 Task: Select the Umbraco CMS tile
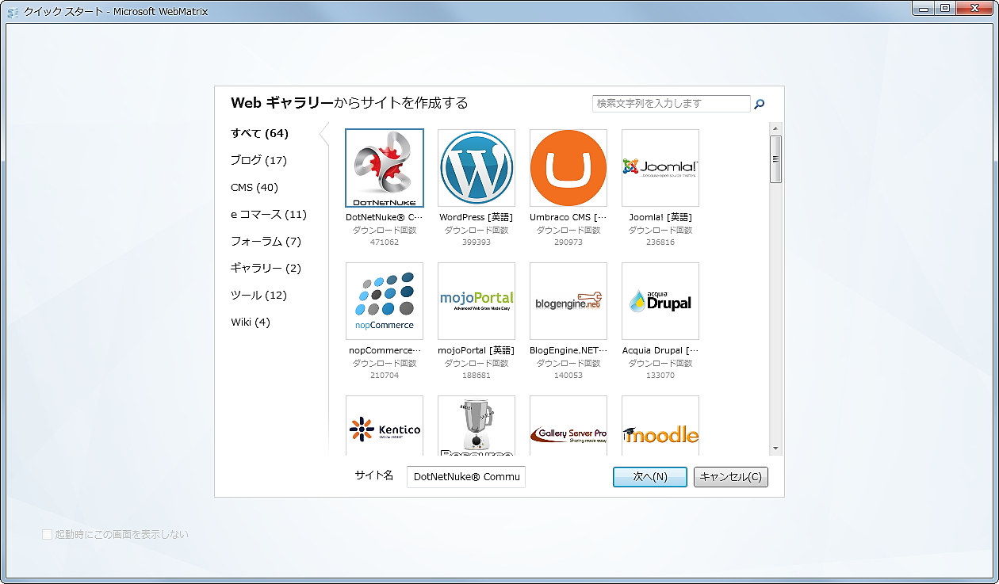[x=568, y=168]
